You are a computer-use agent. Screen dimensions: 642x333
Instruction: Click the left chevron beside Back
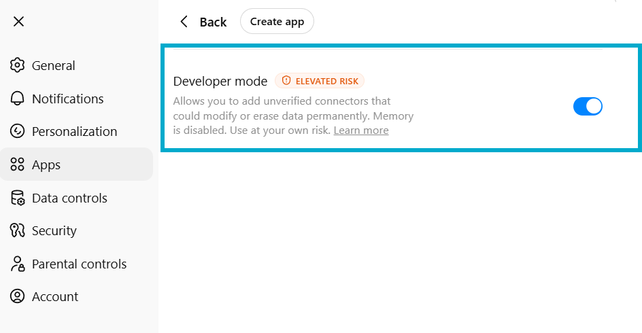pos(184,22)
